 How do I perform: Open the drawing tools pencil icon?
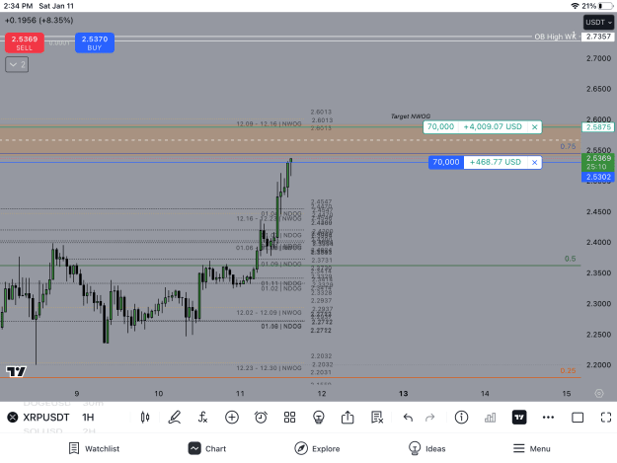pyautogui.click(x=175, y=418)
